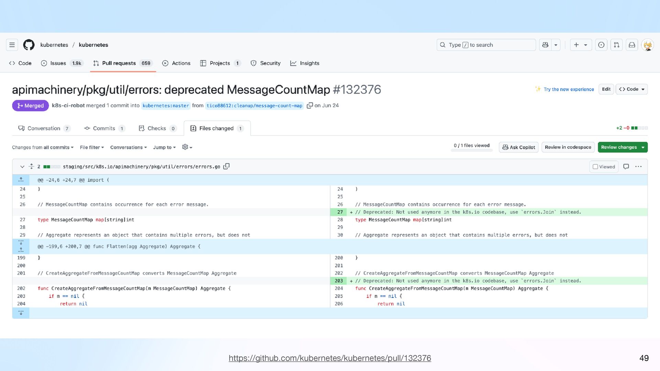
Task: Open the slide URL github.com/kubernetes/kubernetes/pull/132376
Action: pyautogui.click(x=330, y=358)
